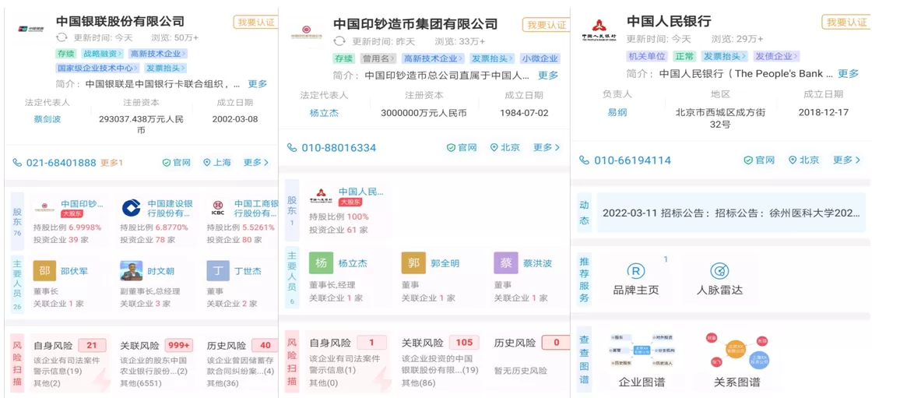
Task: Open 中国人民银行 shareholder in the Banknote Printing card
Action: point(360,192)
